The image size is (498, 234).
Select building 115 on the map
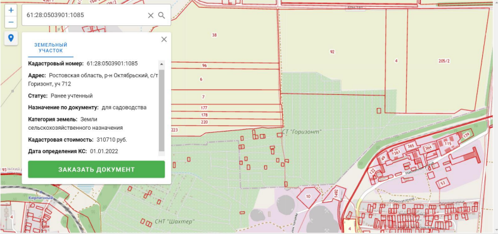(448, 144)
